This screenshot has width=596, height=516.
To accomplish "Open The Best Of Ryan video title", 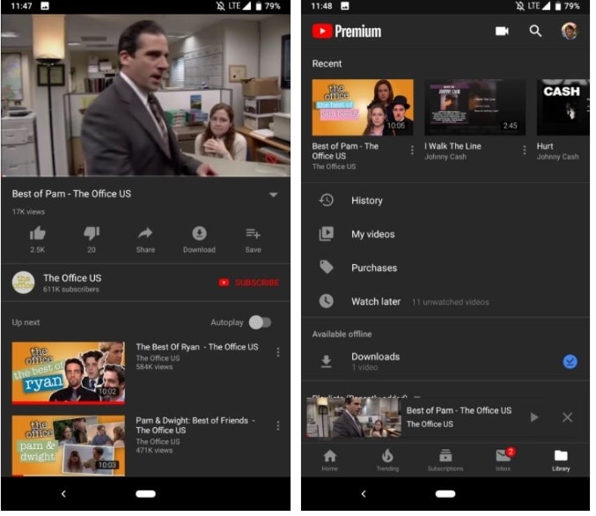I will coord(197,347).
